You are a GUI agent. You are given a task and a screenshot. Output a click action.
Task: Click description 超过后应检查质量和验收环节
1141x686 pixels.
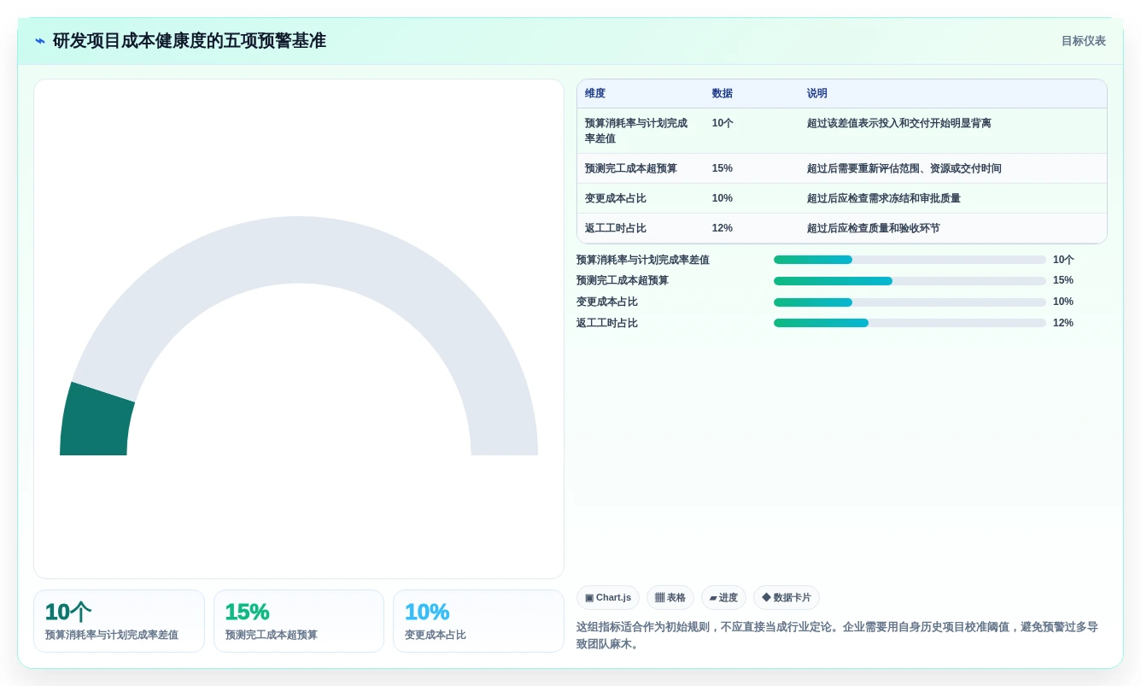(874, 228)
